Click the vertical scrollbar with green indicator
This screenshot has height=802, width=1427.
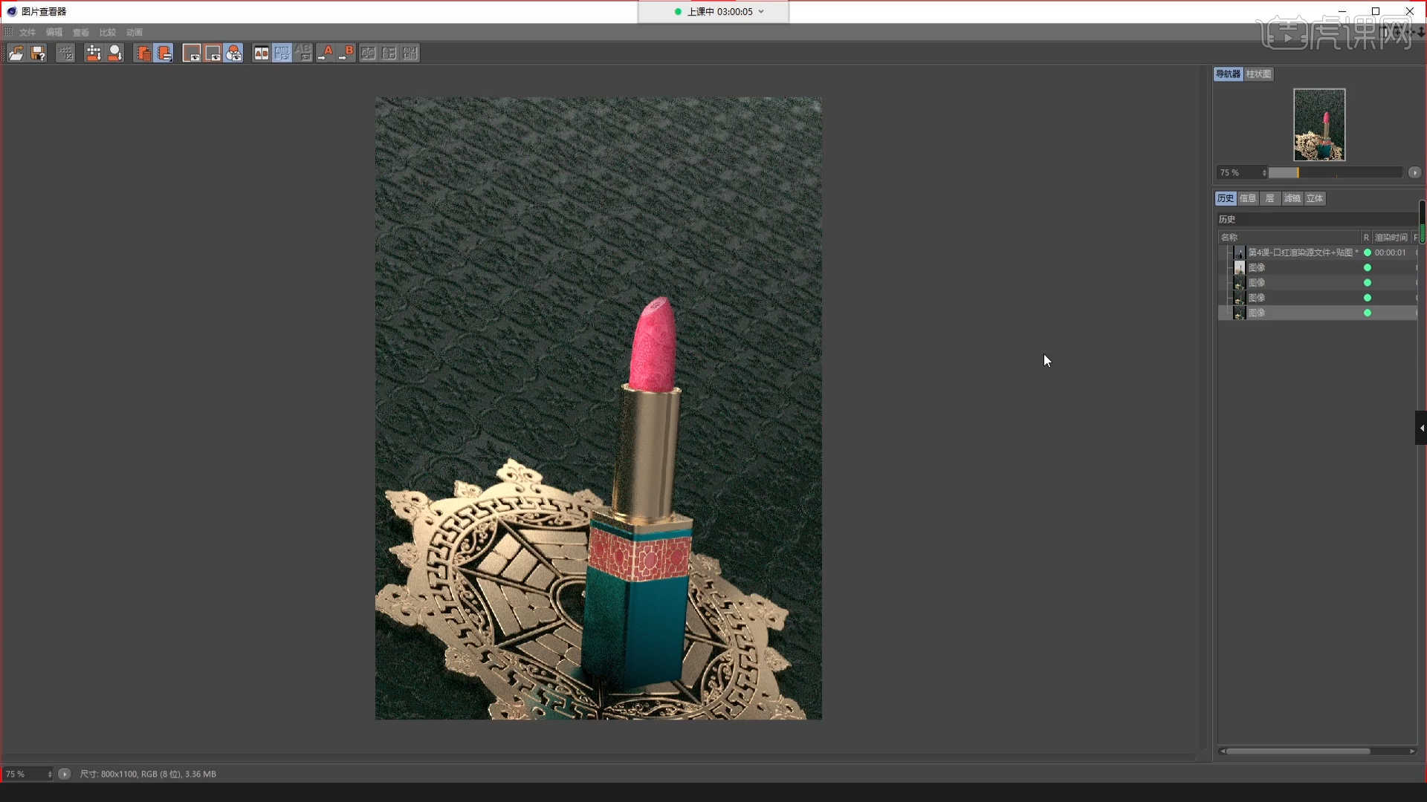pos(1422,222)
